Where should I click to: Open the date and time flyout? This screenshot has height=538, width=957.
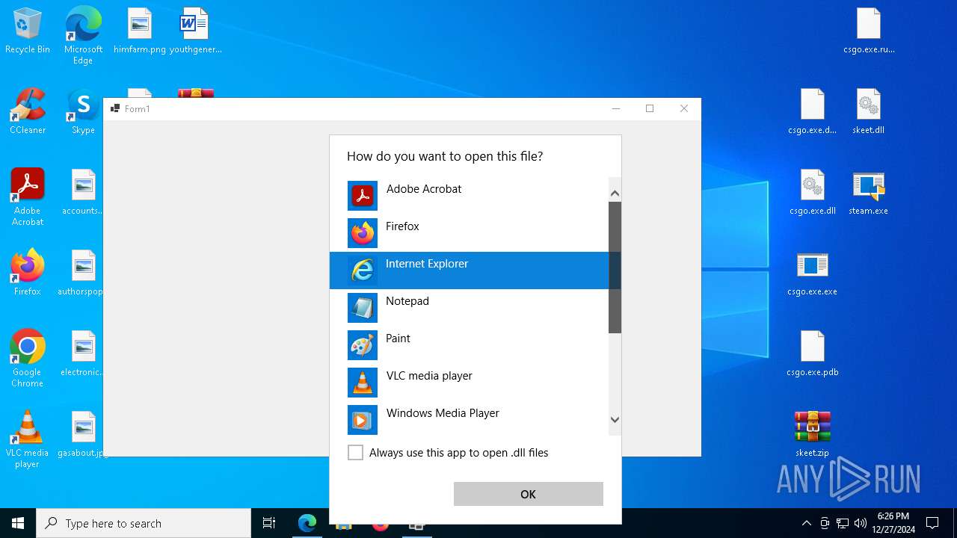click(x=893, y=523)
